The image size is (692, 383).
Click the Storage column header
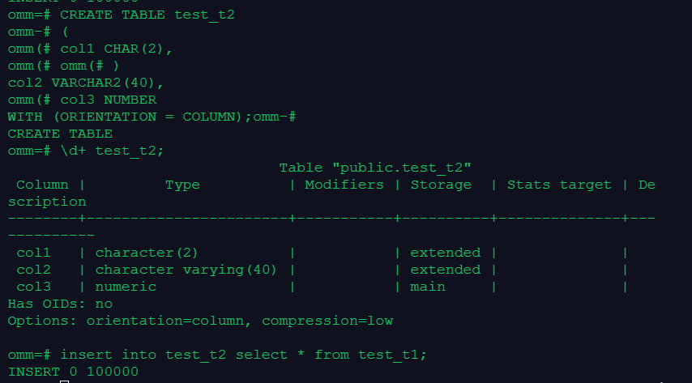[441, 185]
